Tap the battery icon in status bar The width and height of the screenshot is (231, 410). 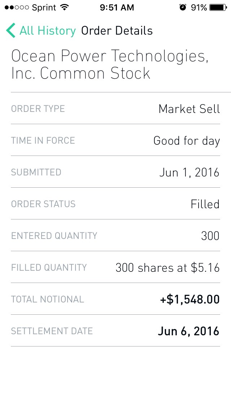218,8
